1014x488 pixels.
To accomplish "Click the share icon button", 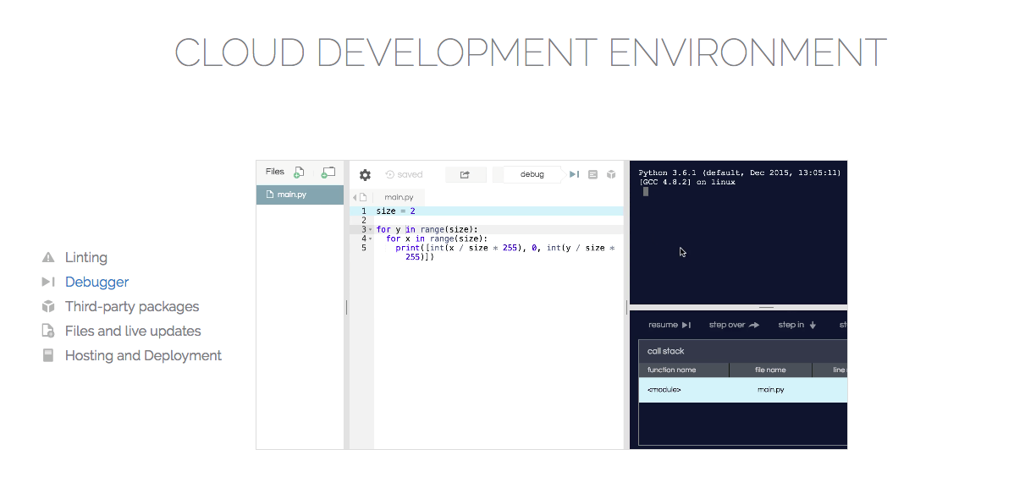I will pyautogui.click(x=465, y=175).
